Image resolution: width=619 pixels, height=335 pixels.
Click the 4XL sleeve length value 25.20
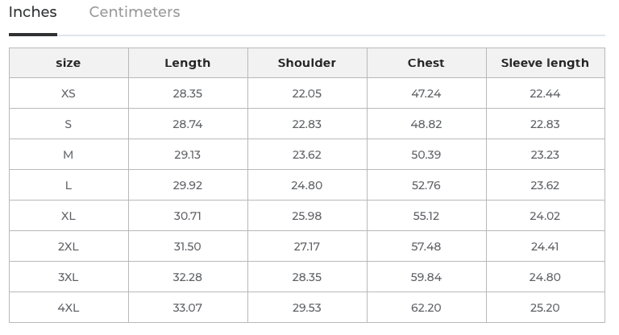545,308
